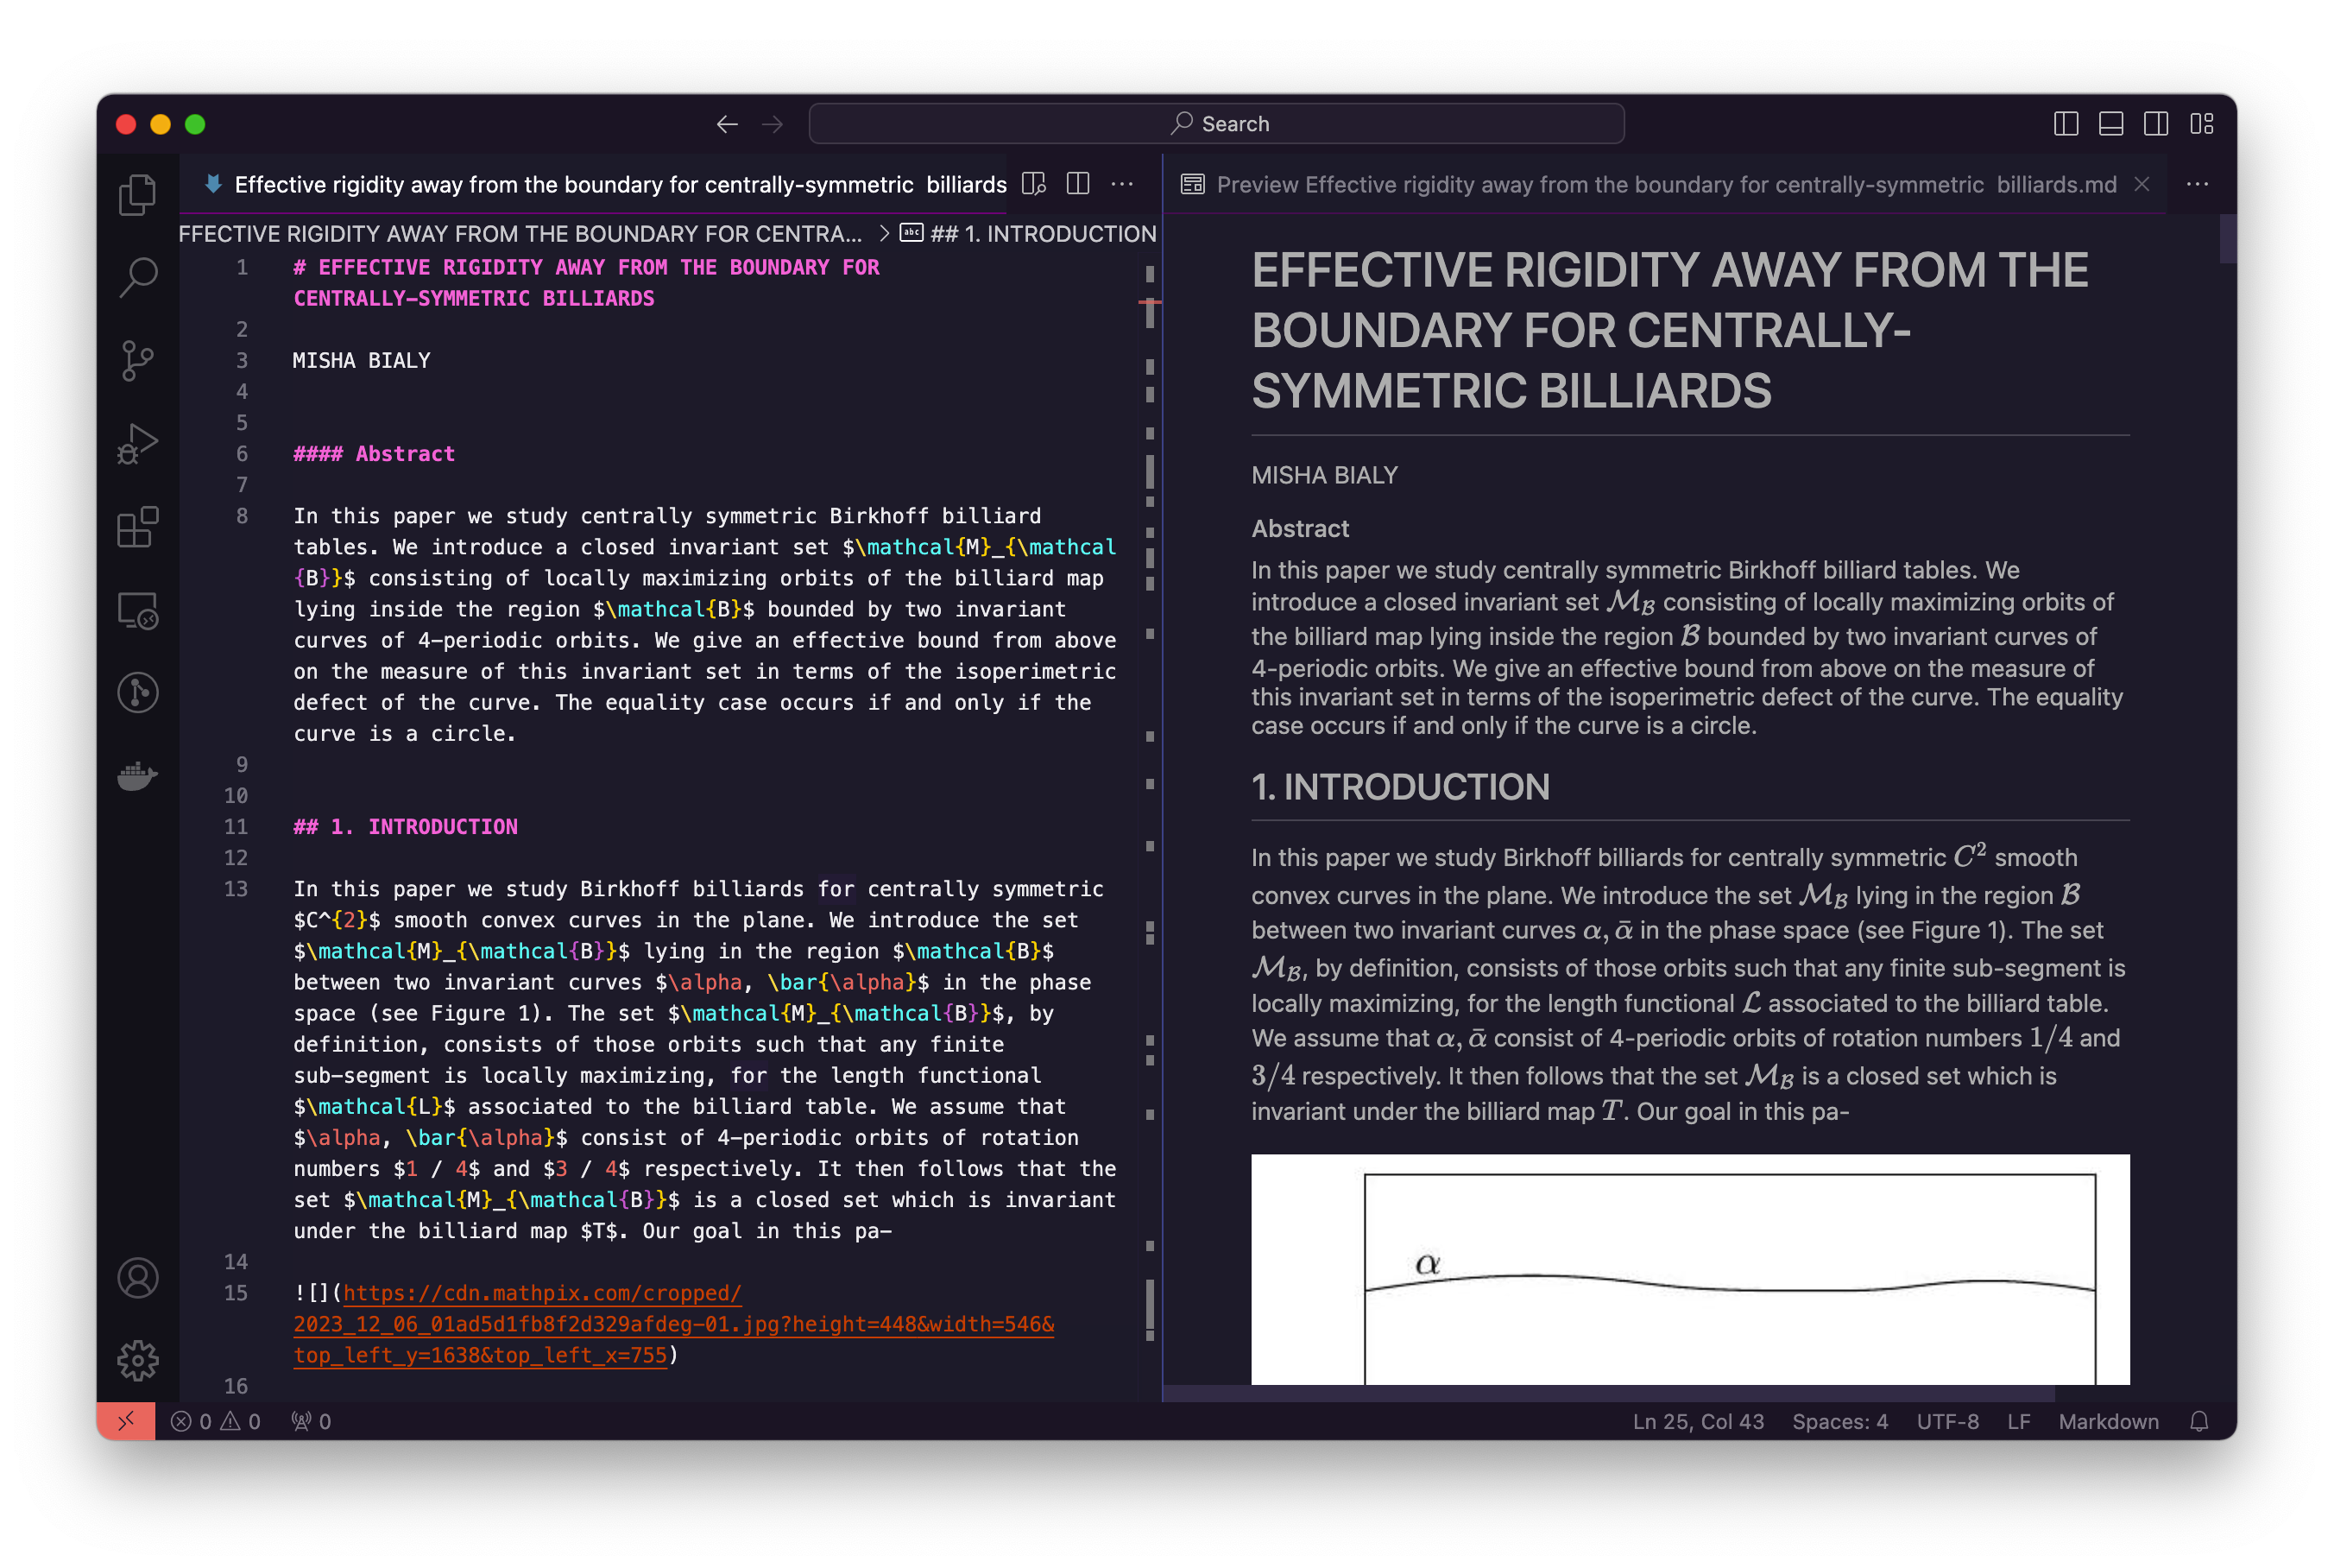Image resolution: width=2334 pixels, height=1568 pixels.
Task: Open the Docker extension panel
Action: (138, 775)
